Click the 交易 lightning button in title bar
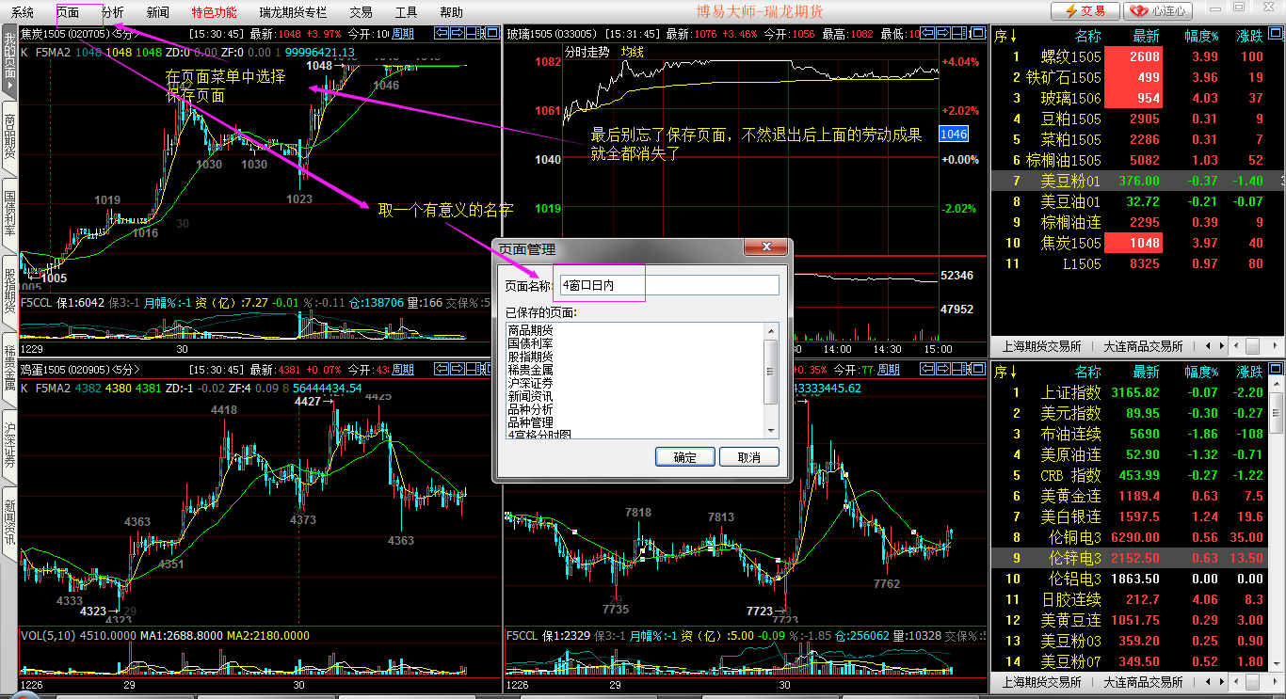Viewport: 1286px width, 699px height. 1085,11
